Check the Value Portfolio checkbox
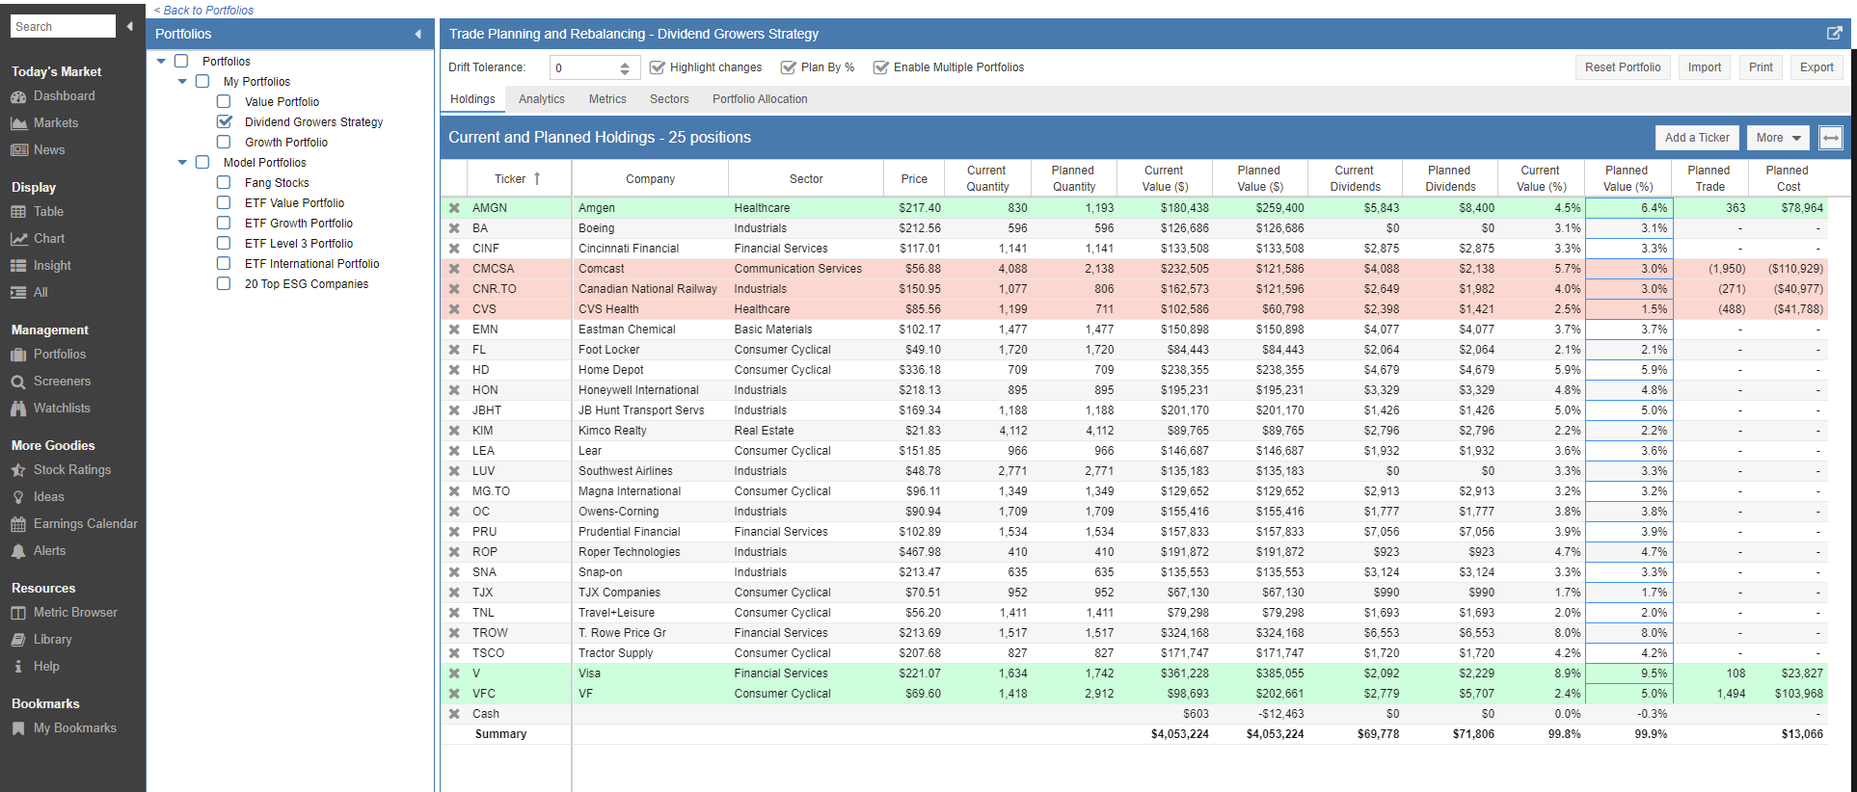The width and height of the screenshot is (1857, 792). (224, 101)
